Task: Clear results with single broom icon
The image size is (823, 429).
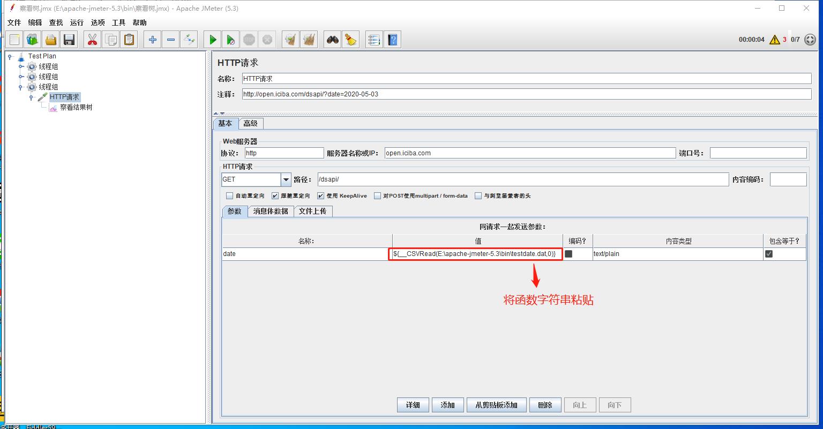Action: 291,40
